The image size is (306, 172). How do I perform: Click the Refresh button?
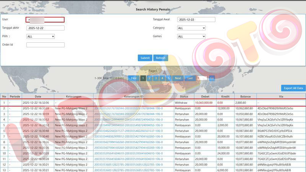[161, 58]
